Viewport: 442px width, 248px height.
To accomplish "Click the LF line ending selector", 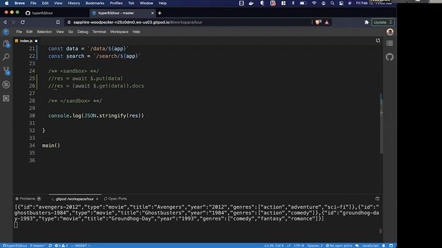I will (289, 245).
